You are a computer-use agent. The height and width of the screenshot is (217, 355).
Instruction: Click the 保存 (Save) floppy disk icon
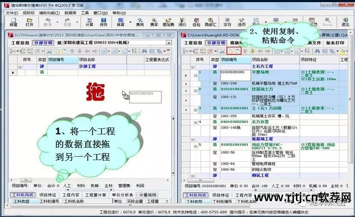pos(104,22)
